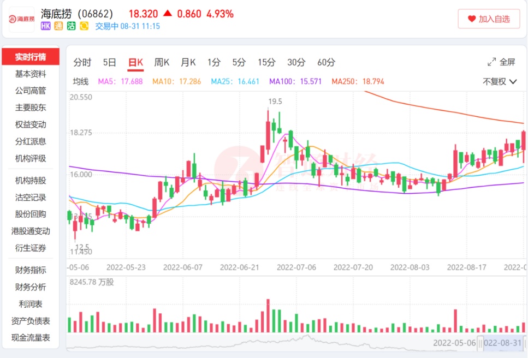Open the 不复权 adjustment dropdown
Image resolution: width=528 pixels, height=358 pixels.
coord(500,82)
